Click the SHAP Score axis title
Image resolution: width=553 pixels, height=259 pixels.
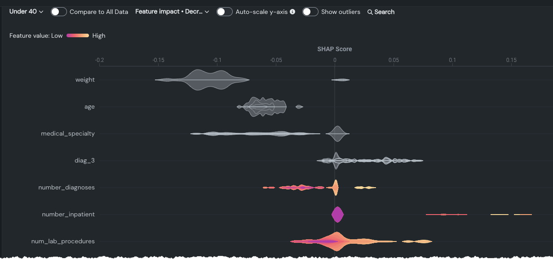pyautogui.click(x=335, y=49)
